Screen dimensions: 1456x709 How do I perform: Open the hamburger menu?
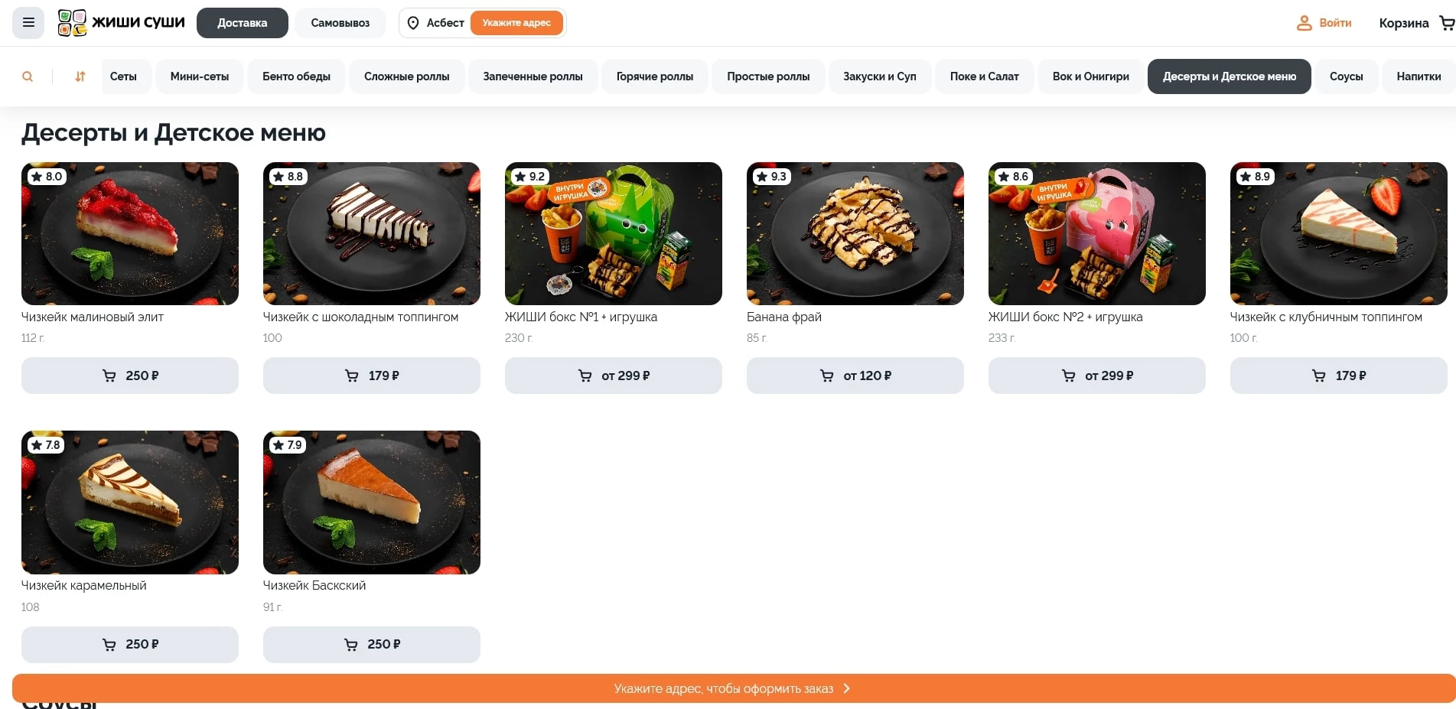pyautogui.click(x=28, y=23)
